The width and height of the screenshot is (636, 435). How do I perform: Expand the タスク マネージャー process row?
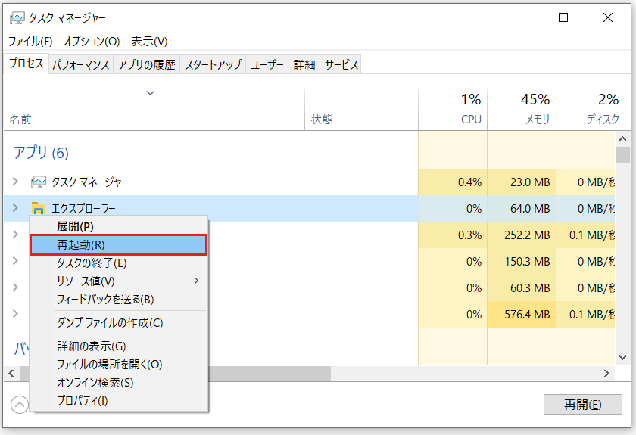pos(15,182)
